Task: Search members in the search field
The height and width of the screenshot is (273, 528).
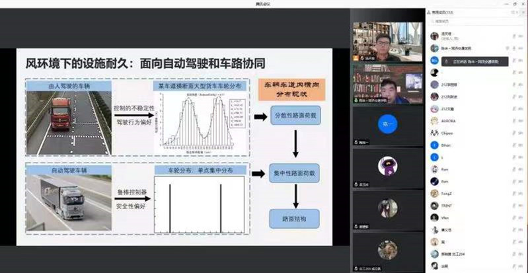Action: (x=476, y=23)
